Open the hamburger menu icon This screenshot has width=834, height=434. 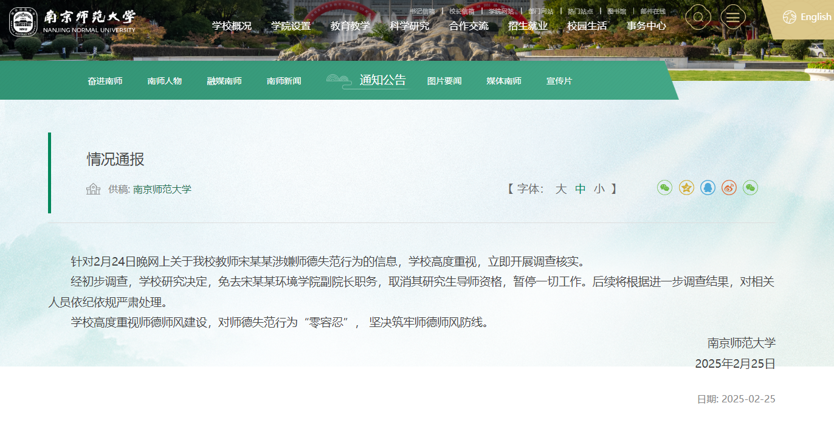pyautogui.click(x=733, y=17)
